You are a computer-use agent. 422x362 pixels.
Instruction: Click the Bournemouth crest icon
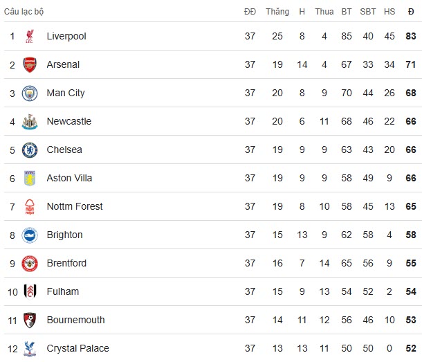[30, 320]
